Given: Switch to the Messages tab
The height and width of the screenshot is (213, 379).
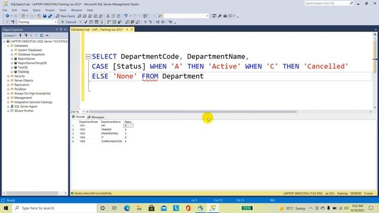Looking at the screenshot, I should pos(96,117).
